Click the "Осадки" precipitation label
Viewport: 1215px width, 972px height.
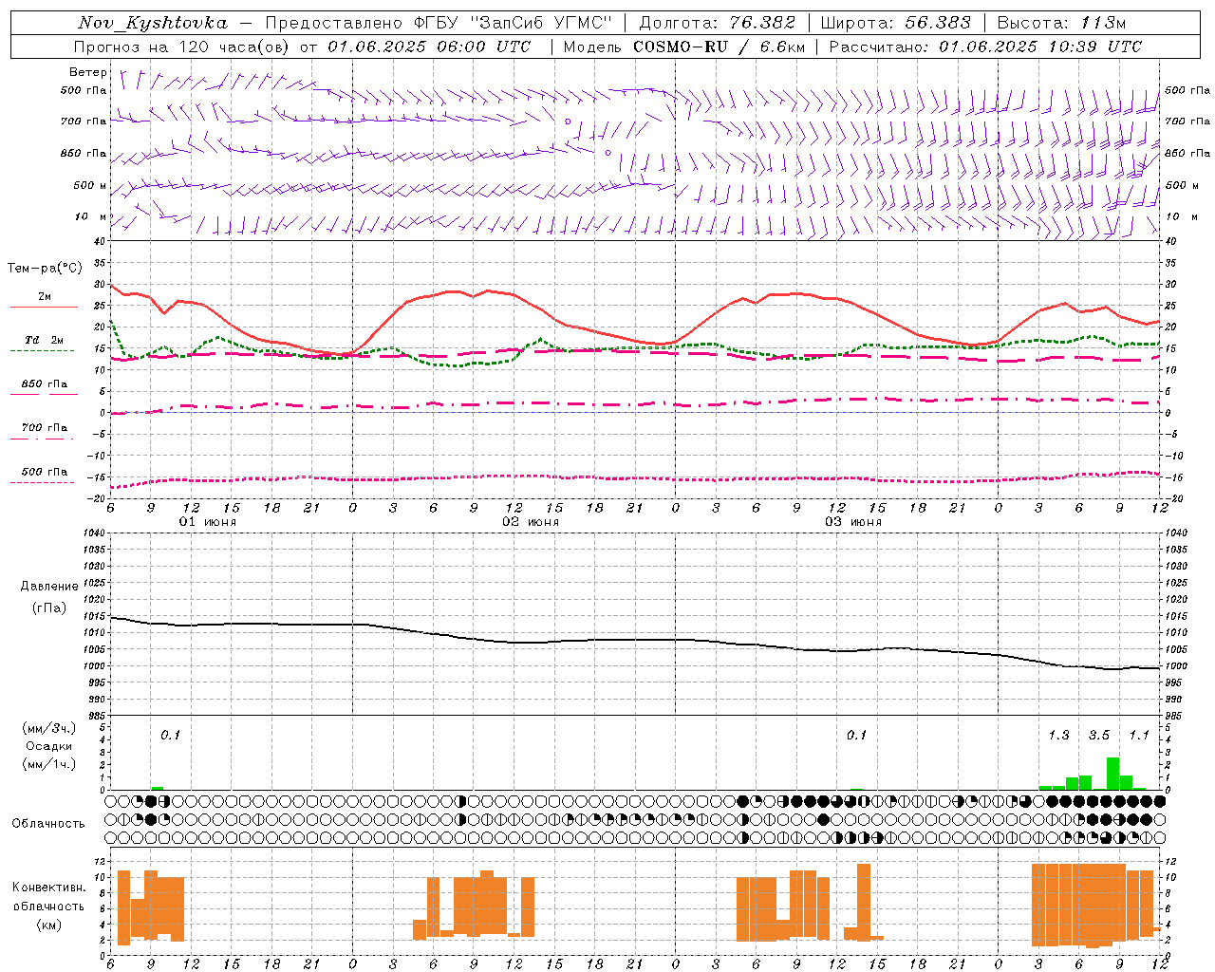[48, 746]
